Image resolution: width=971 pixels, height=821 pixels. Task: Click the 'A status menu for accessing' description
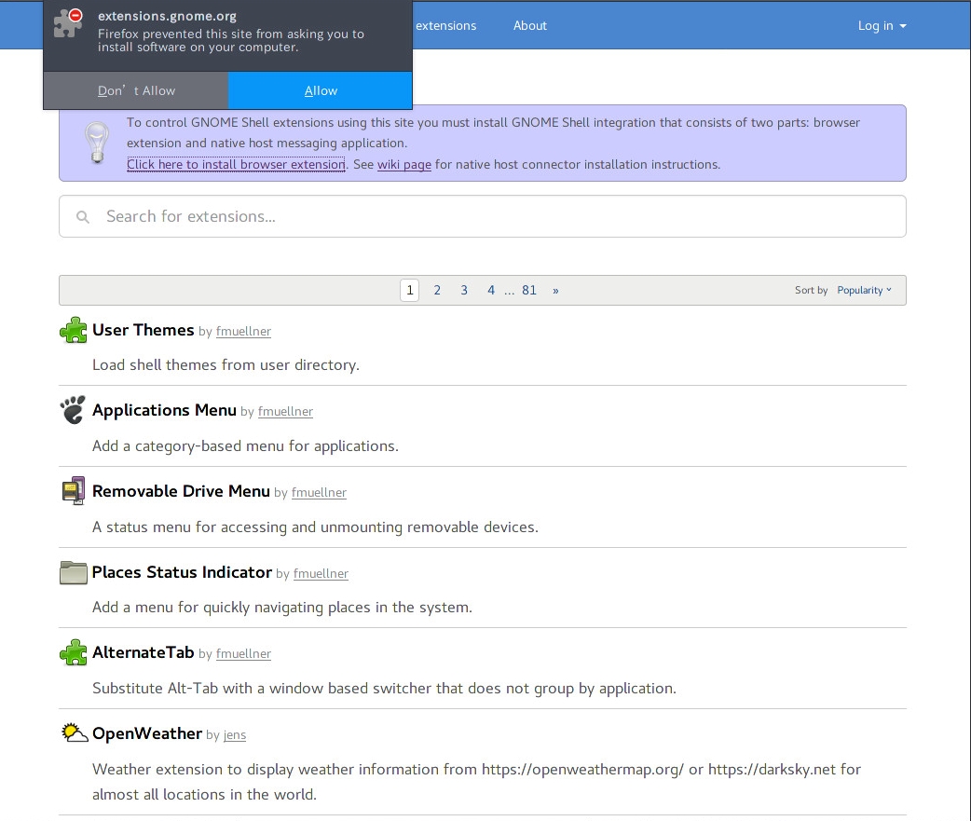click(315, 527)
